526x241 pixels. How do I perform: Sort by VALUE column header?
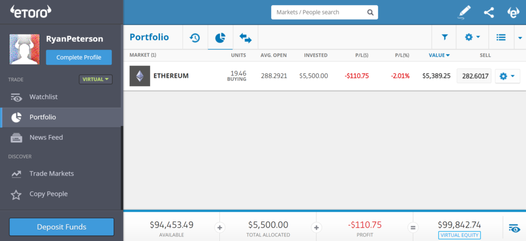(439, 55)
